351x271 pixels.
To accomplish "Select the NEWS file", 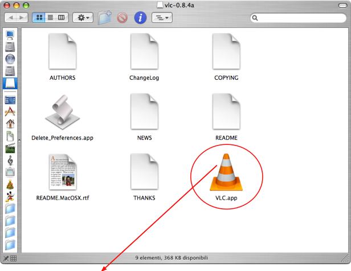I will pos(144,111).
